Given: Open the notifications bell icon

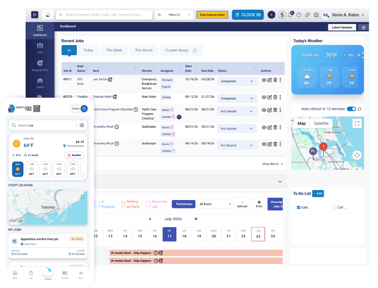Looking at the screenshot, I should tap(290, 15).
